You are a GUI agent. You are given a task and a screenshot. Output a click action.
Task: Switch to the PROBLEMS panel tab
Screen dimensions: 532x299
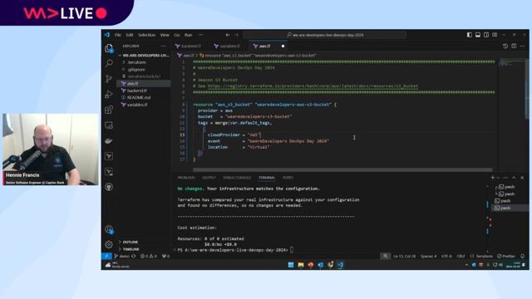tap(186, 178)
